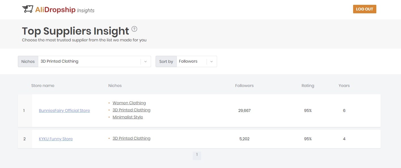
Task: Click the Years column header
Action: tap(344, 86)
